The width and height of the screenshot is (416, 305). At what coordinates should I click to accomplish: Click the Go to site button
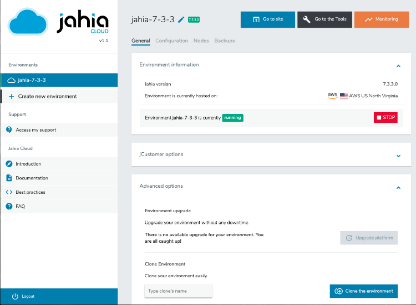[268, 19]
